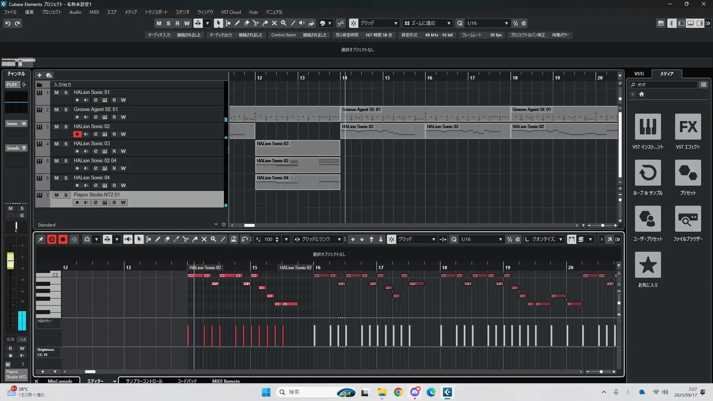Select the Eraser tool in main toolbar
Viewport: 713px width, 401px height.
click(x=246, y=23)
